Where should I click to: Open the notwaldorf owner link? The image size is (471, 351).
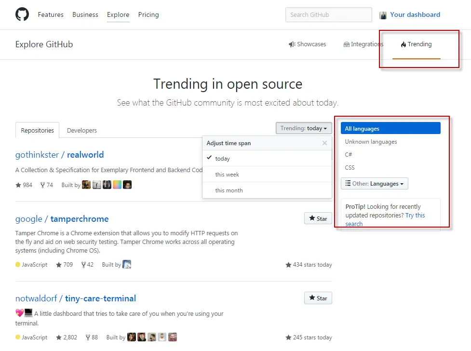pos(36,298)
